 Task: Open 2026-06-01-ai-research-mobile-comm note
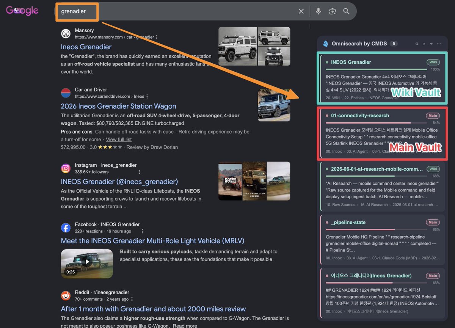(377, 169)
